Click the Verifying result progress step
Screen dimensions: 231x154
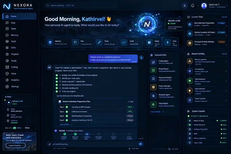(113, 134)
